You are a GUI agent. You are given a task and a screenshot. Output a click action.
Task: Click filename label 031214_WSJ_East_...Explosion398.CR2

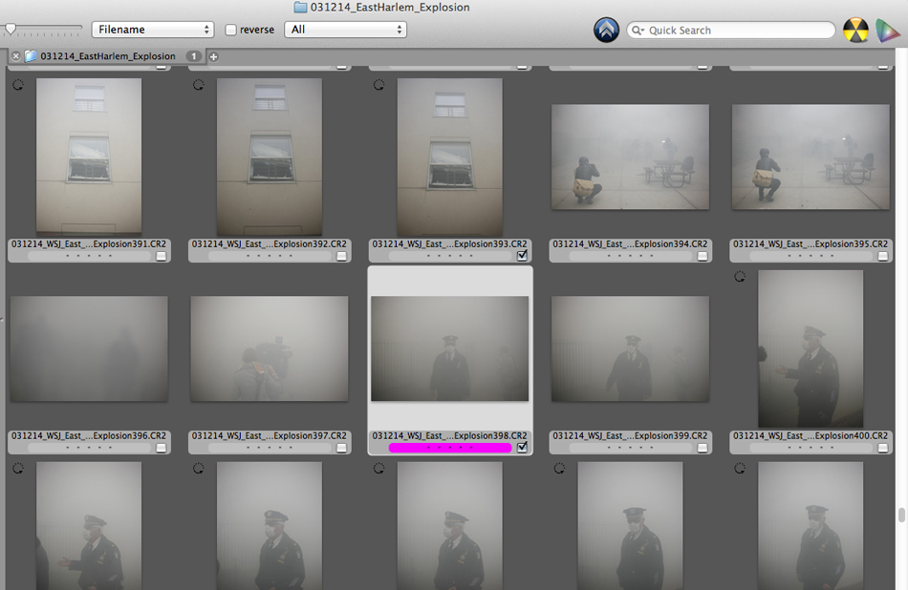(450, 435)
